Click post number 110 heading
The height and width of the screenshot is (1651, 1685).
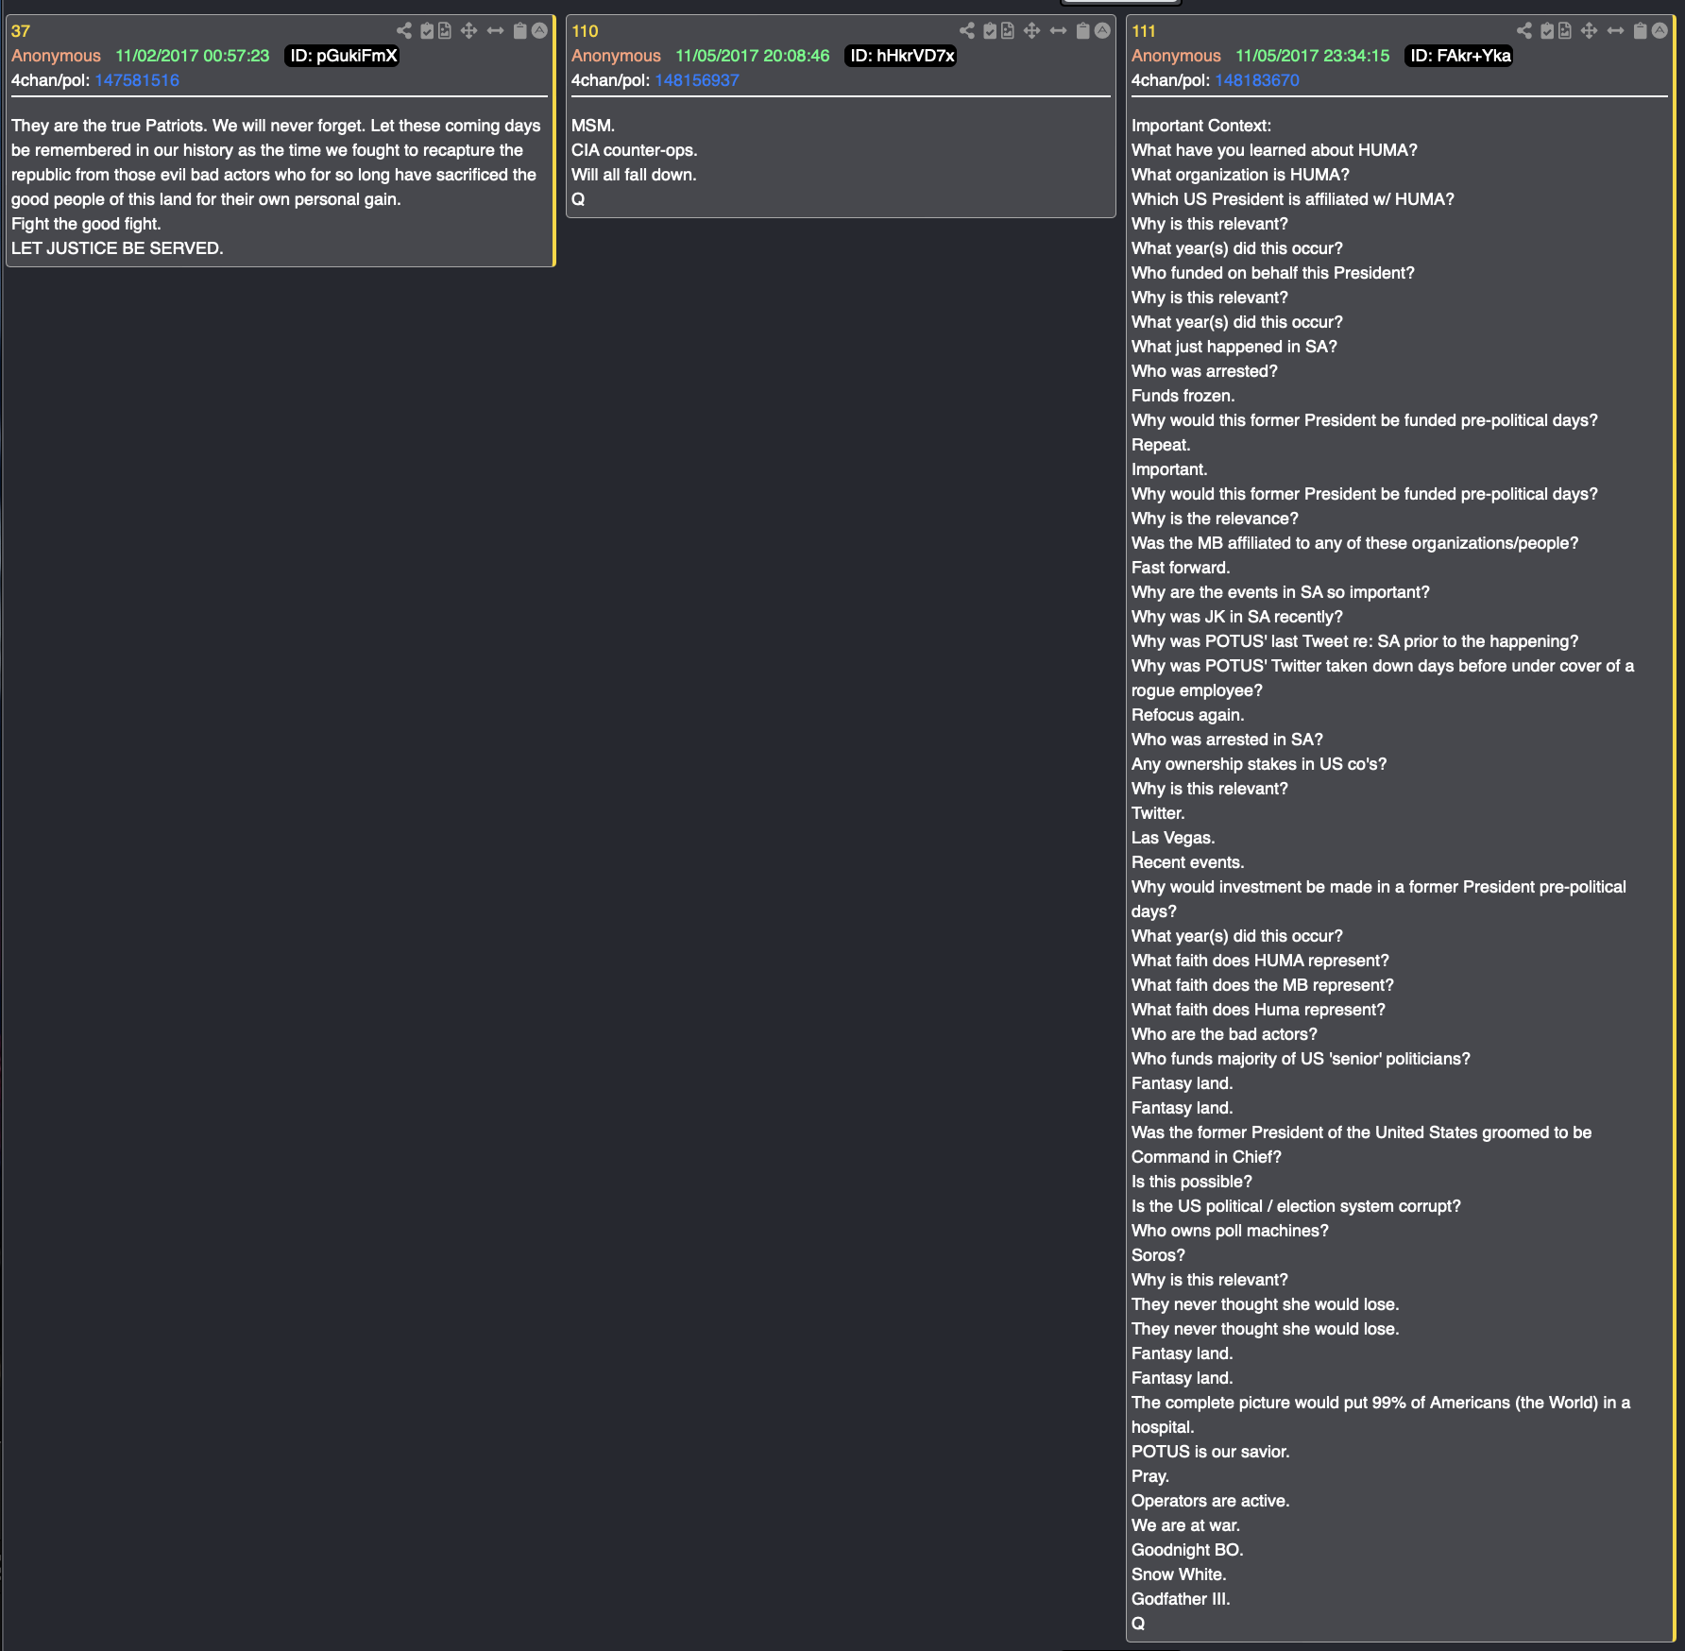point(585,31)
